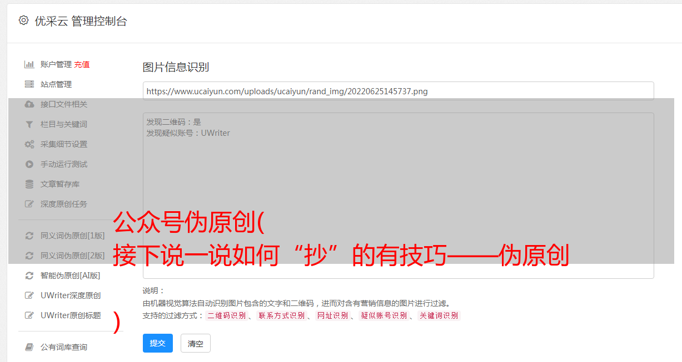Open 站点管理 in sidebar
This screenshot has width=682, height=362.
click(56, 84)
